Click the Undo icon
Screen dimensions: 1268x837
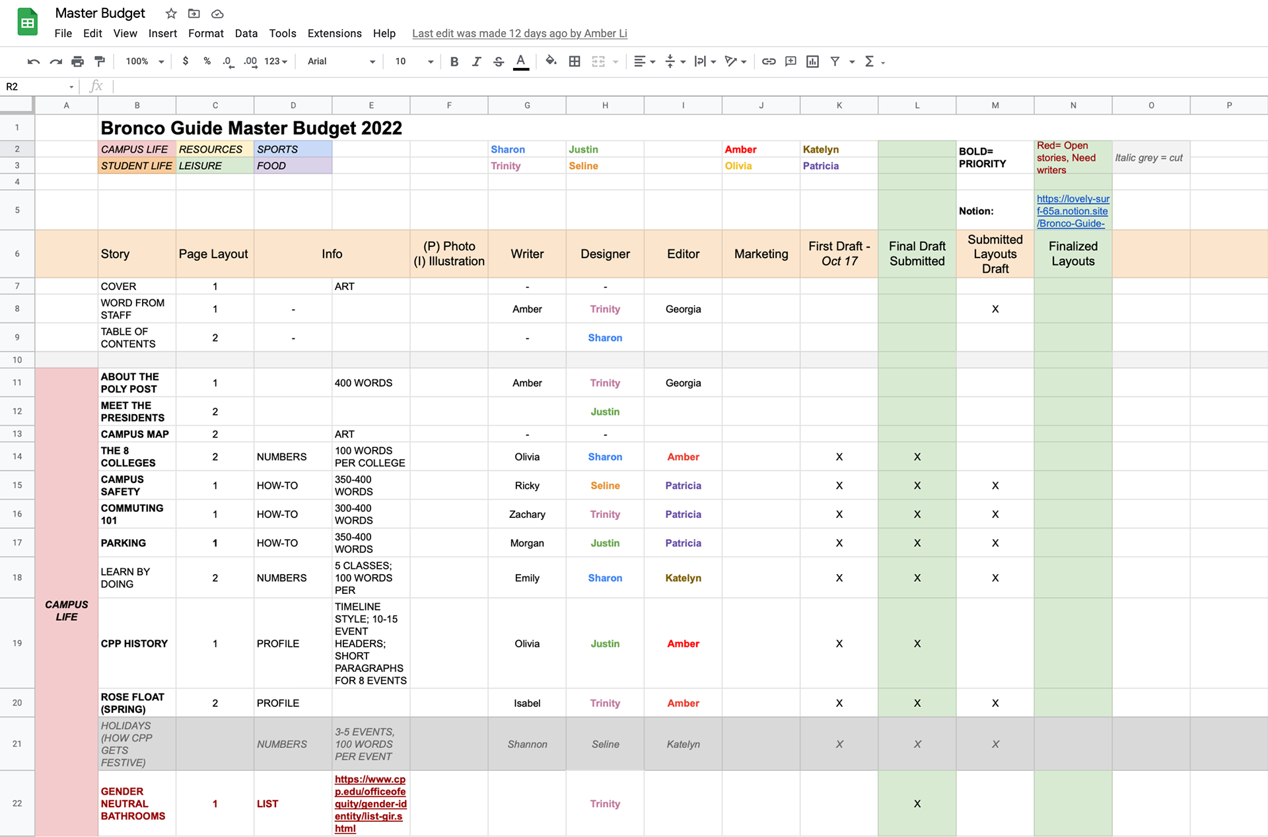coord(34,61)
